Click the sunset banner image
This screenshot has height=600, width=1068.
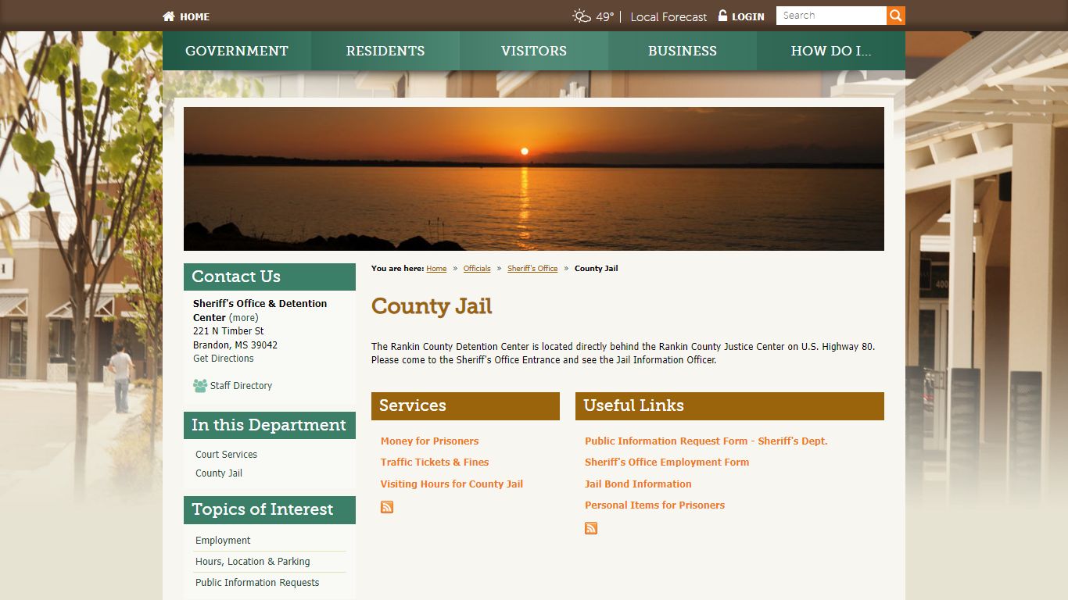click(x=534, y=179)
